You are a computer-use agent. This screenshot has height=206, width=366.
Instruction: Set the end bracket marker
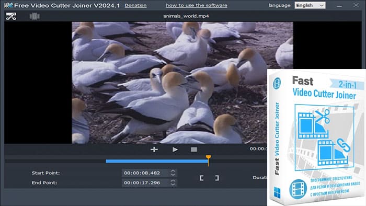click(217, 178)
